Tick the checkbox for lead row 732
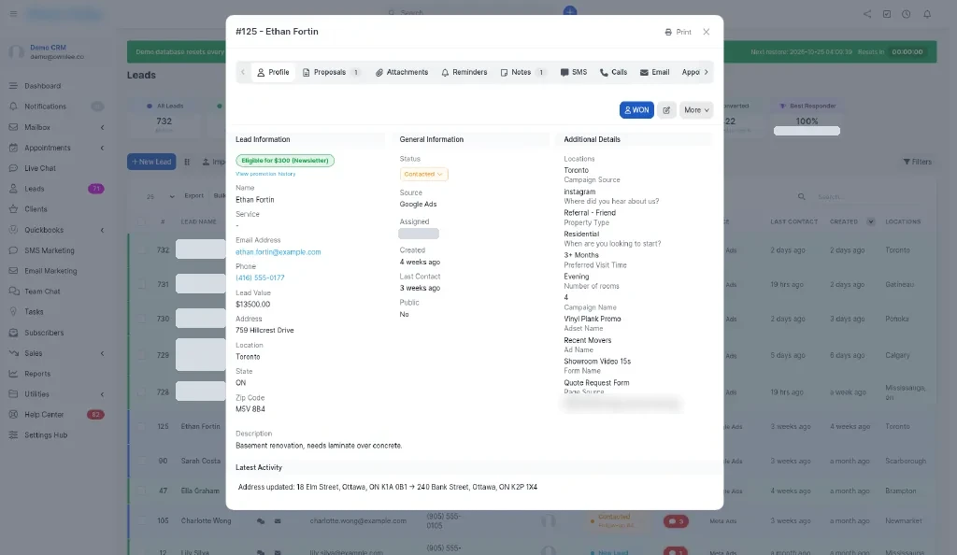The width and height of the screenshot is (957, 555). pyautogui.click(x=142, y=250)
